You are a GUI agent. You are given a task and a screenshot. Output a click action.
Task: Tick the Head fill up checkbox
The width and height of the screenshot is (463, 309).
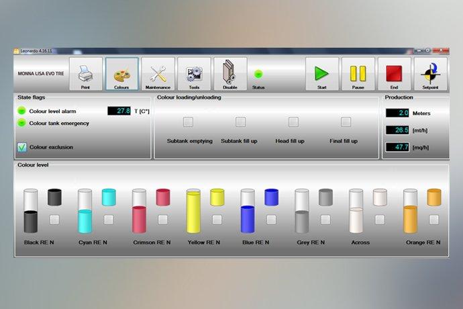coord(293,122)
